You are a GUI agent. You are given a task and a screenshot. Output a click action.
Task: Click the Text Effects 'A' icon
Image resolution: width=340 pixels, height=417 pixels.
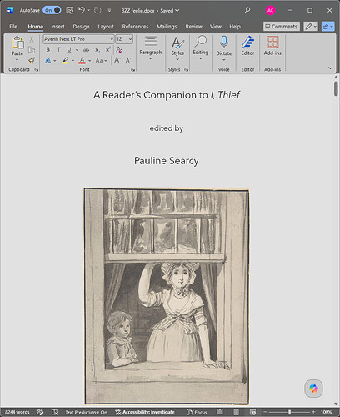(47, 60)
